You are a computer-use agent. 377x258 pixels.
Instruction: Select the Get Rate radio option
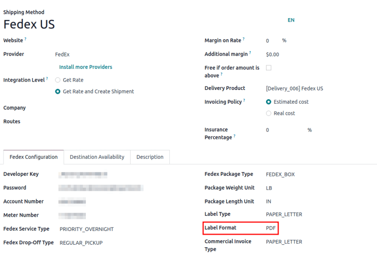58,80
